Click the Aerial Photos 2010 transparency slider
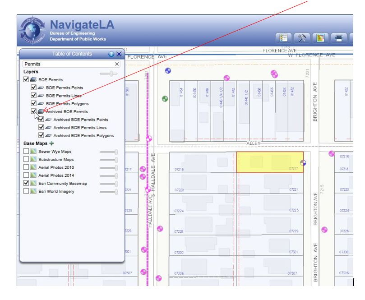The image size is (365, 300). click(x=108, y=168)
